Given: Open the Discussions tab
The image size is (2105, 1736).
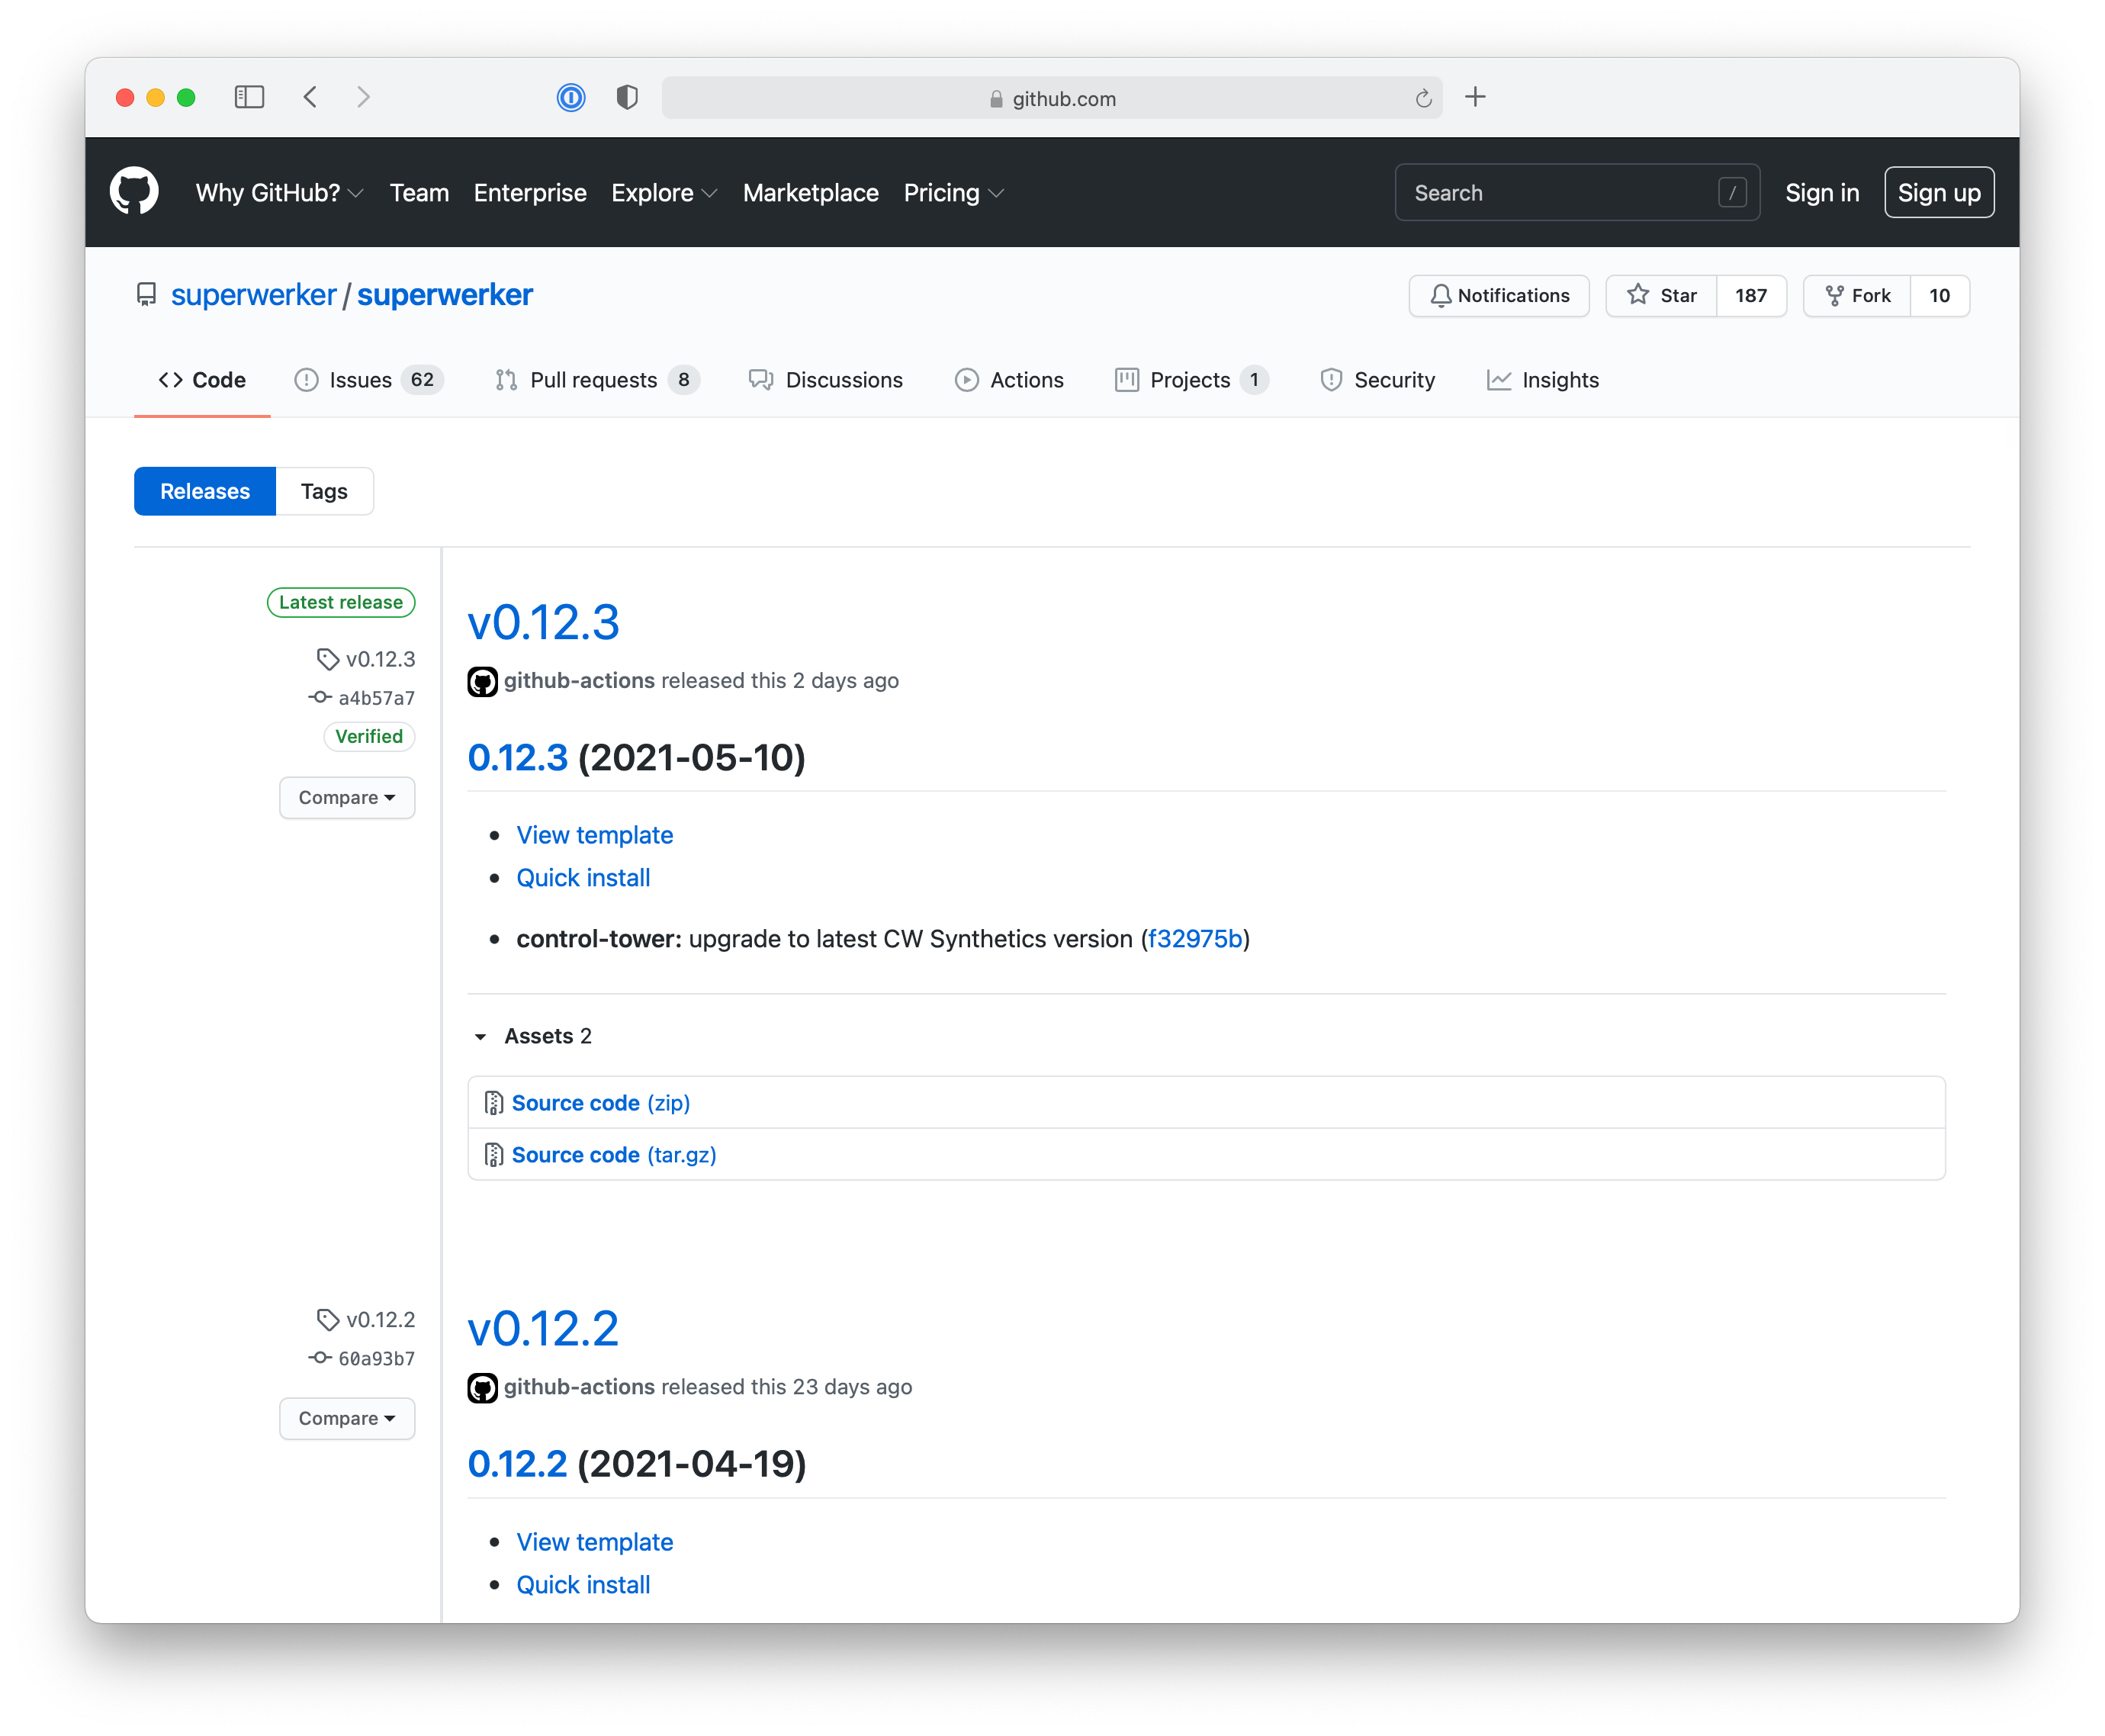Looking at the screenshot, I should (826, 380).
